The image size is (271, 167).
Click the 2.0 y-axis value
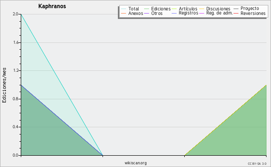click(15, 14)
